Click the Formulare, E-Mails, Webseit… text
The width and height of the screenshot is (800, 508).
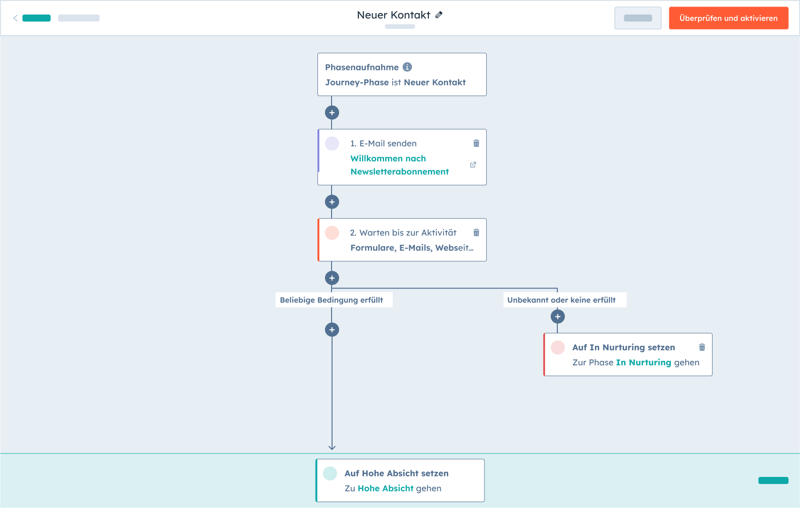(x=412, y=248)
